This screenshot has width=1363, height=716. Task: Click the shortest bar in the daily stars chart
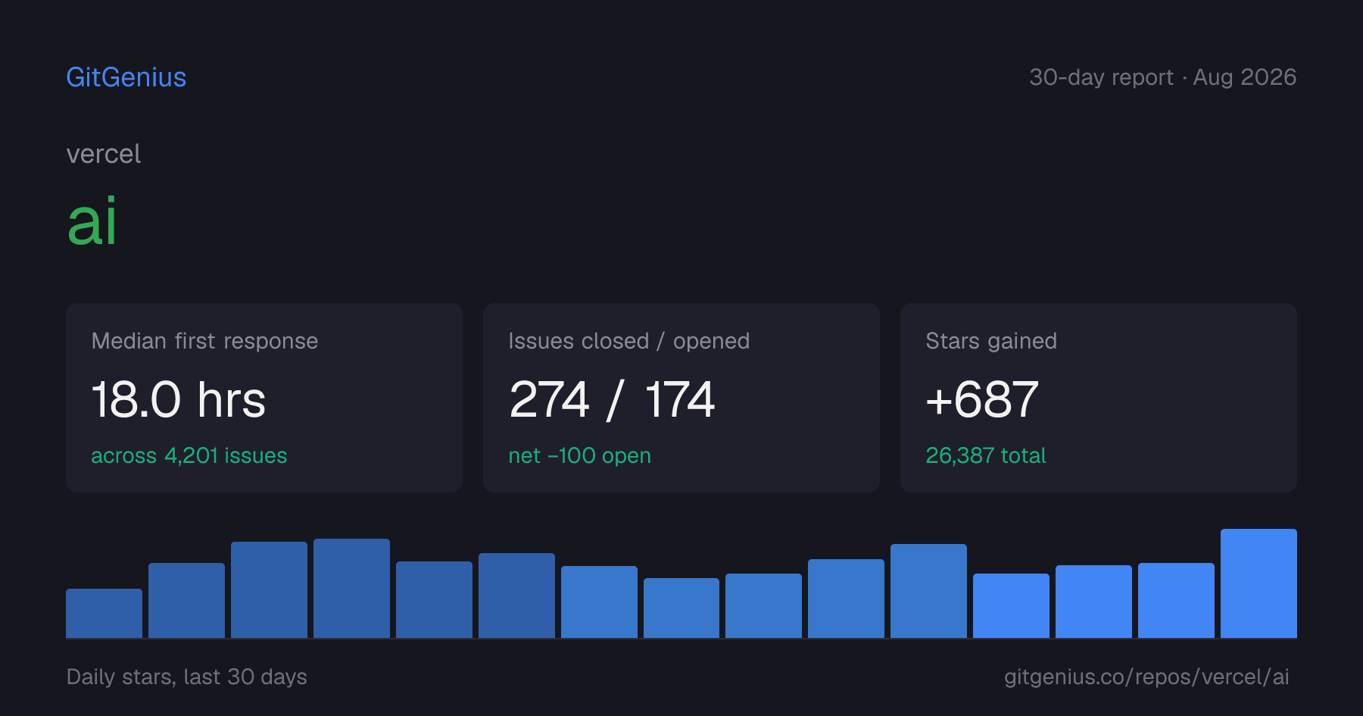[104, 613]
